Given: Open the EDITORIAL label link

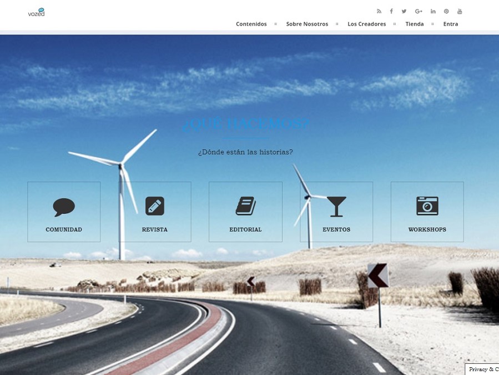Looking at the screenshot, I should click(x=246, y=229).
